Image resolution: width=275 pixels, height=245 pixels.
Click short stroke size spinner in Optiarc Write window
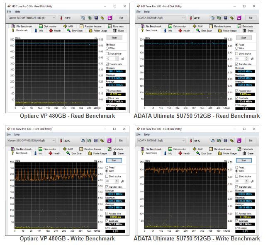(x=117, y=181)
